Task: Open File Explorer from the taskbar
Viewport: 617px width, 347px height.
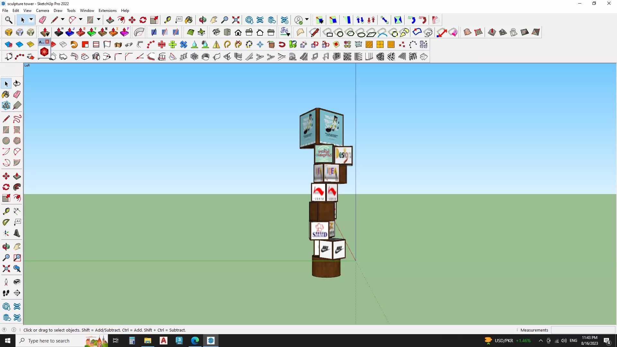Action: pos(148,341)
